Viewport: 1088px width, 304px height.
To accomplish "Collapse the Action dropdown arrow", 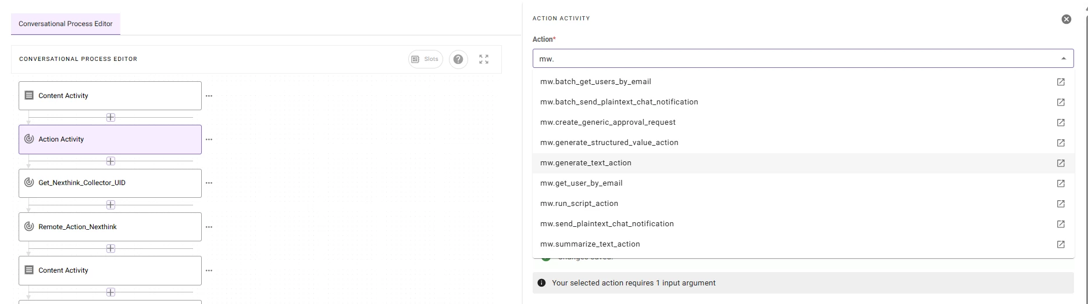I will [1064, 59].
